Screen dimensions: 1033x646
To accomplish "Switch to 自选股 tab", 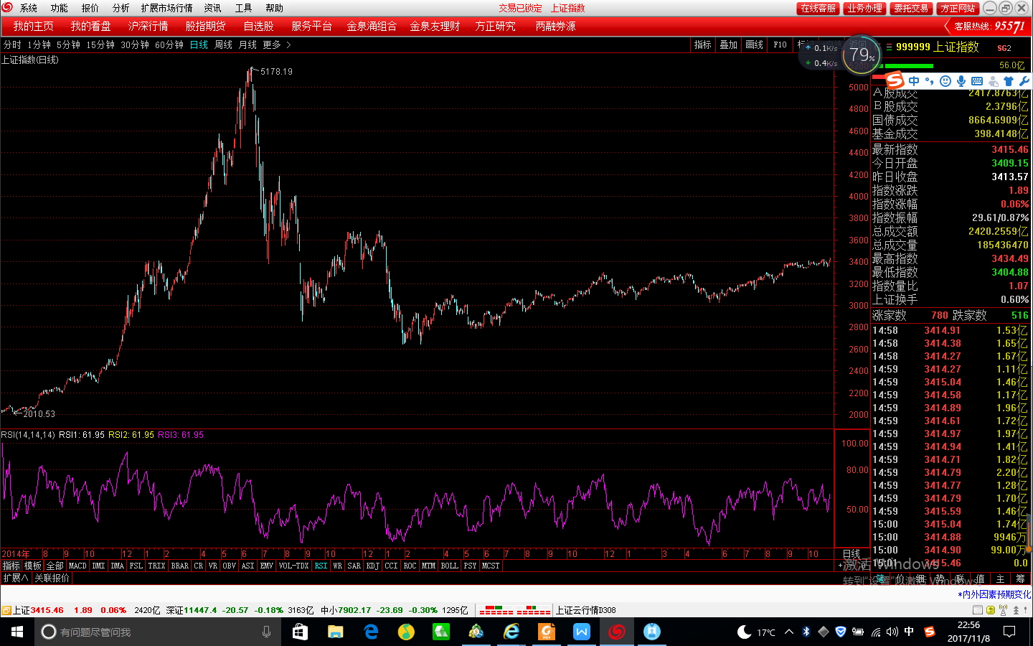I will coord(258,26).
